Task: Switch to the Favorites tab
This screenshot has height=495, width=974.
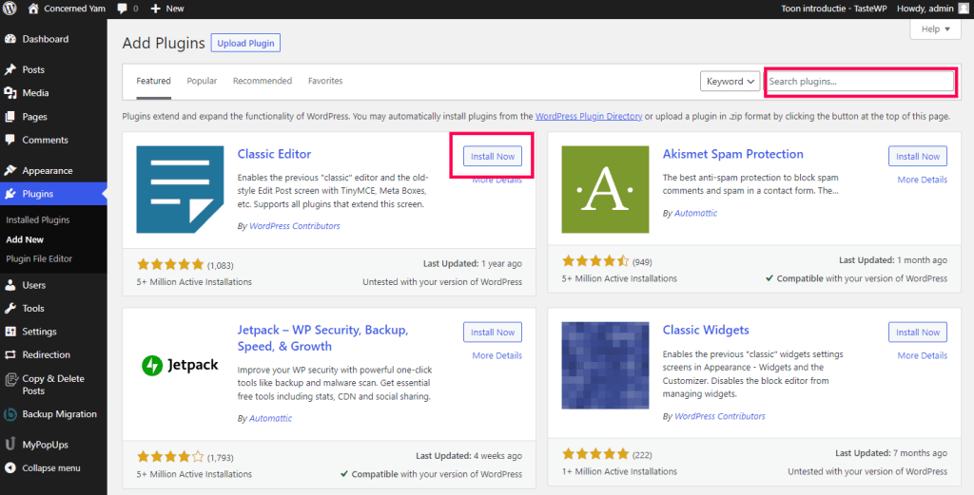Action: pyautogui.click(x=325, y=82)
